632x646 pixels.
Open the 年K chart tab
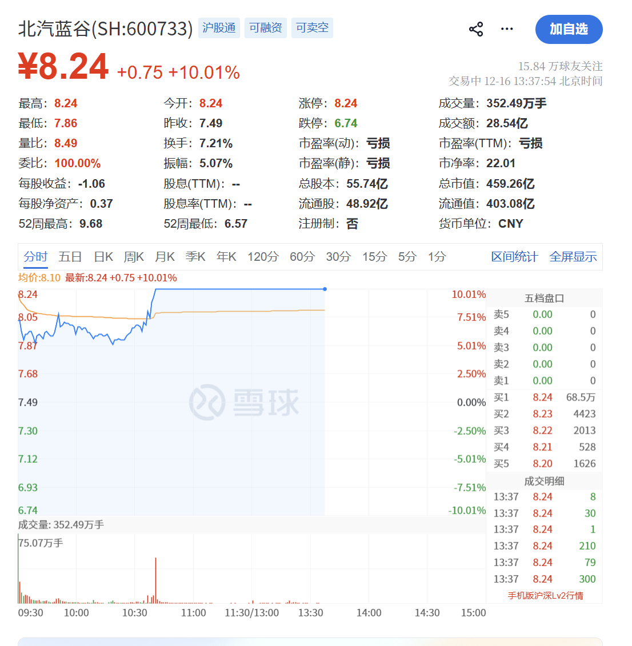(226, 257)
